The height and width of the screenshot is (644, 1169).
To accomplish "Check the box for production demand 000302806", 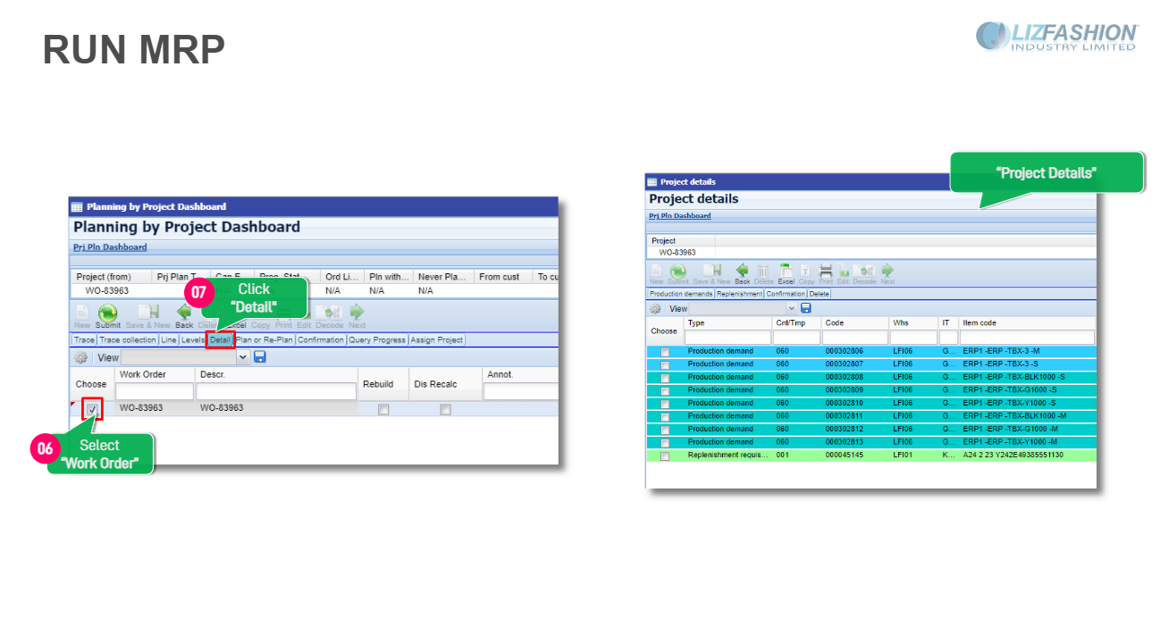I will [664, 352].
